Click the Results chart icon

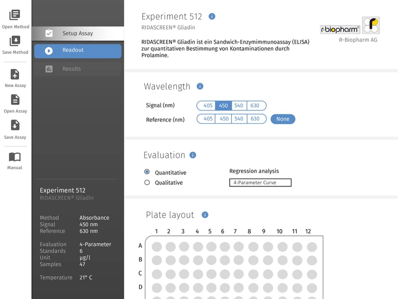click(x=49, y=69)
